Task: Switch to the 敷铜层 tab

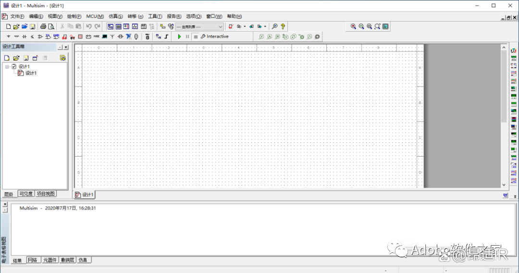Action: click(x=68, y=260)
